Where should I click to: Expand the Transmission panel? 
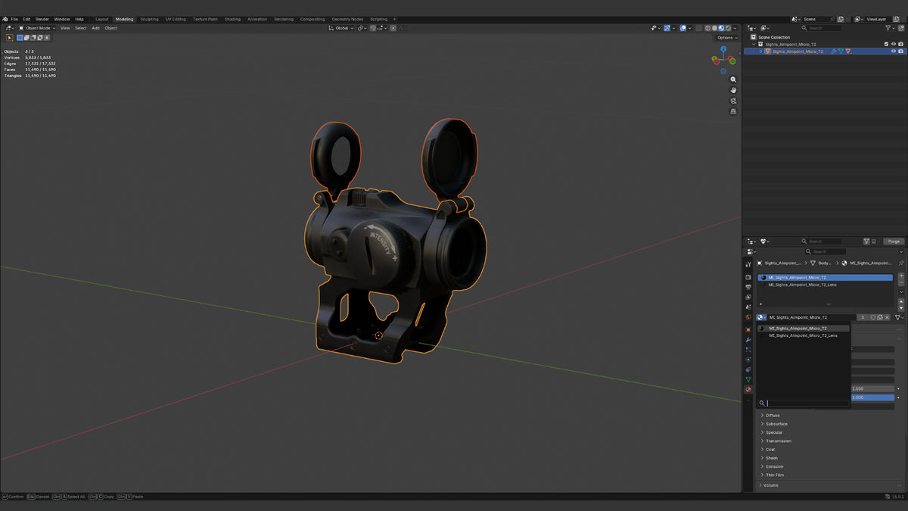[x=778, y=441]
